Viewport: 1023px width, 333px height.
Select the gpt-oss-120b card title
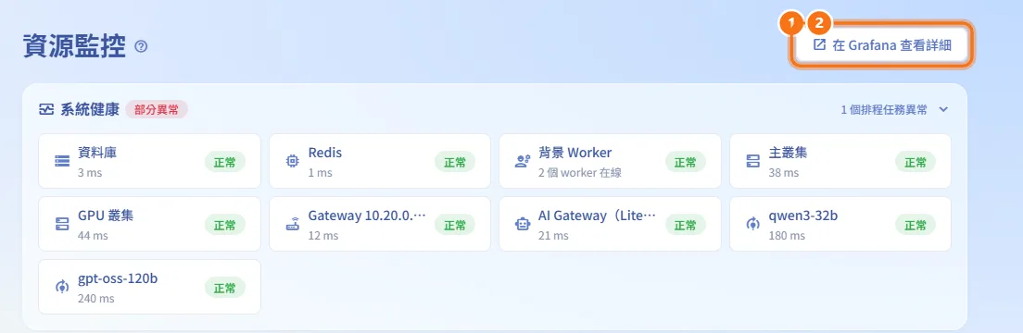click(118, 279)
